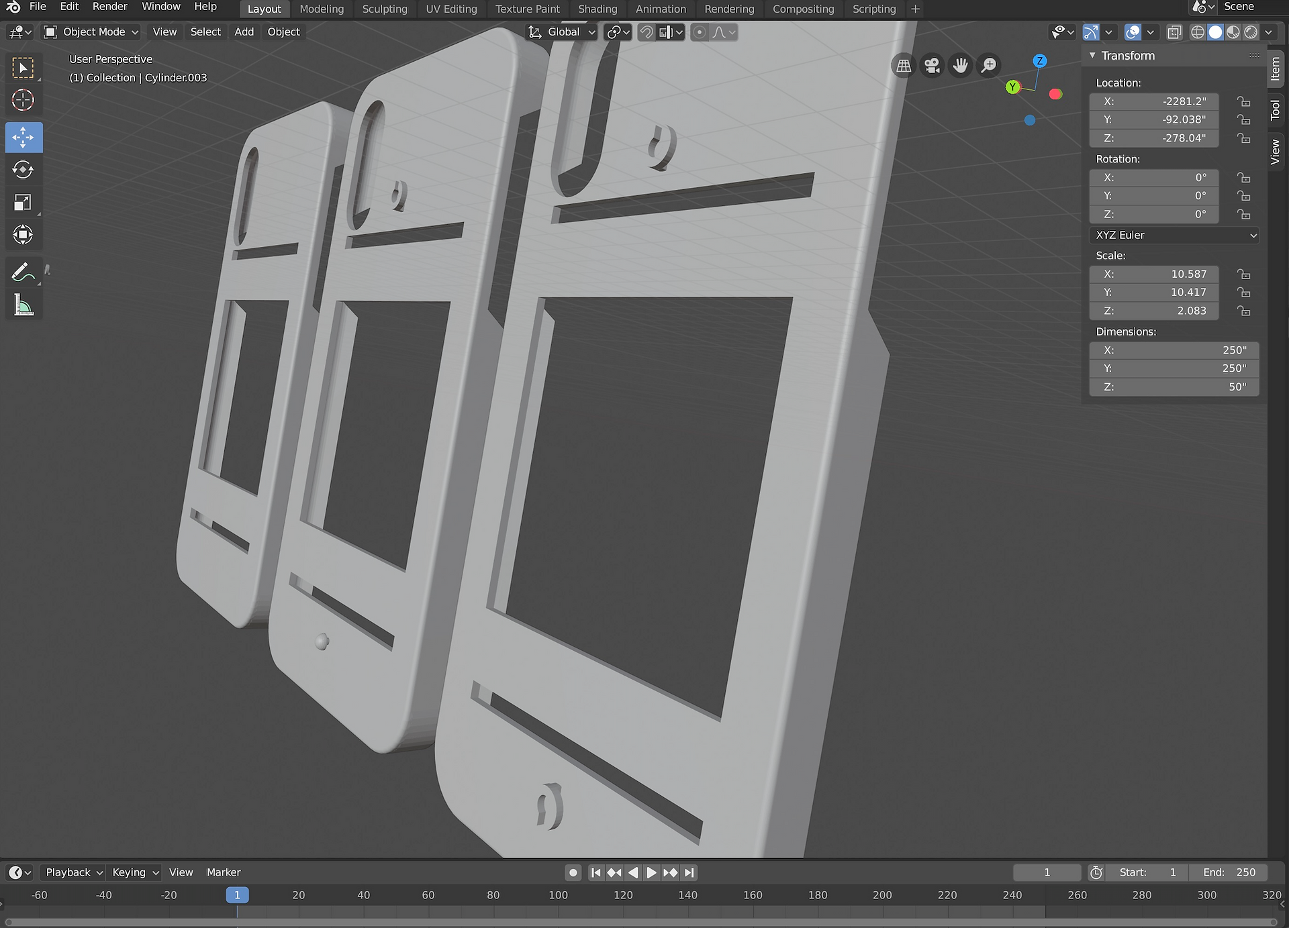Image resolution: width=1289 pixels, height=928 pixels.
Task: Play the animation forward
Action: (x=651, y=872)
